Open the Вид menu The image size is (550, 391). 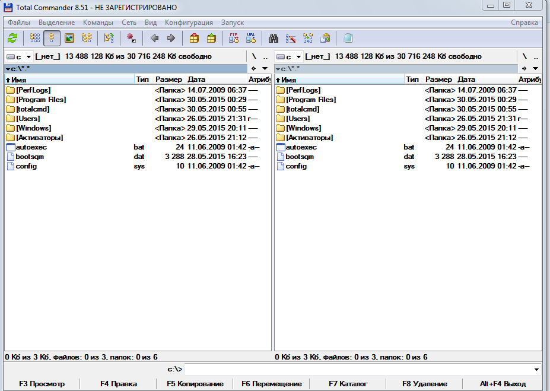tap(151, 23)
